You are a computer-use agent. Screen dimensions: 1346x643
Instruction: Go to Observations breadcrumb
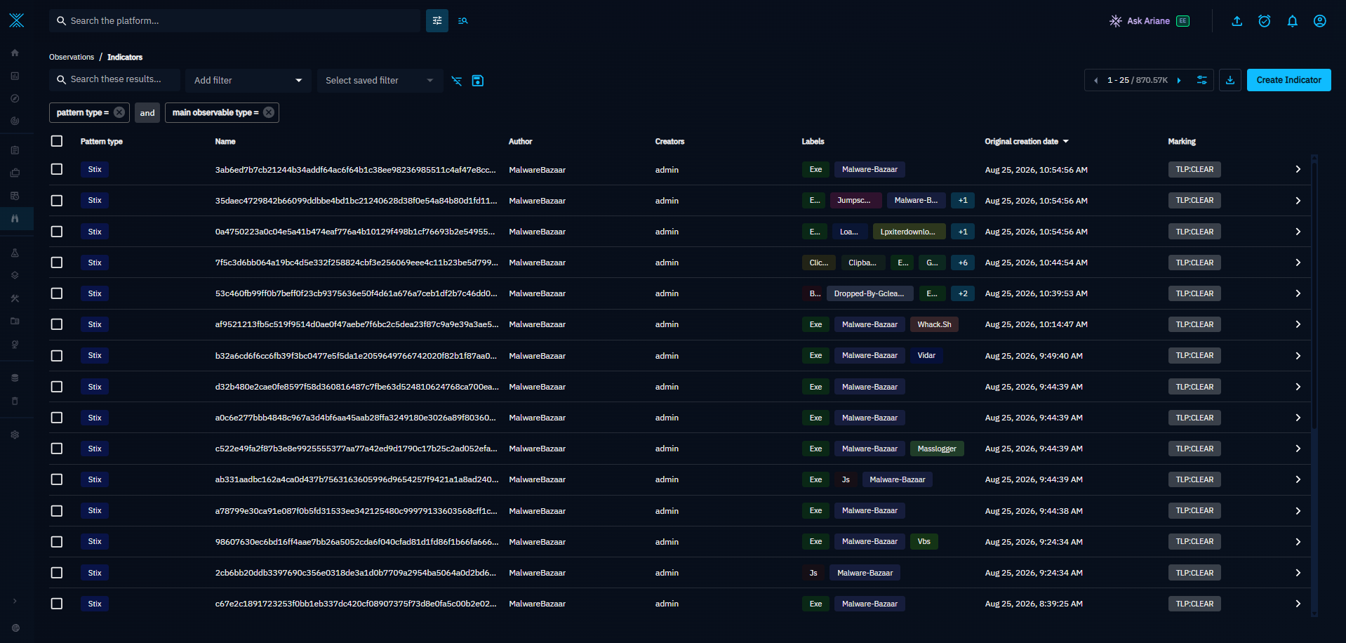pyautogui.click(x=72, y=57)
